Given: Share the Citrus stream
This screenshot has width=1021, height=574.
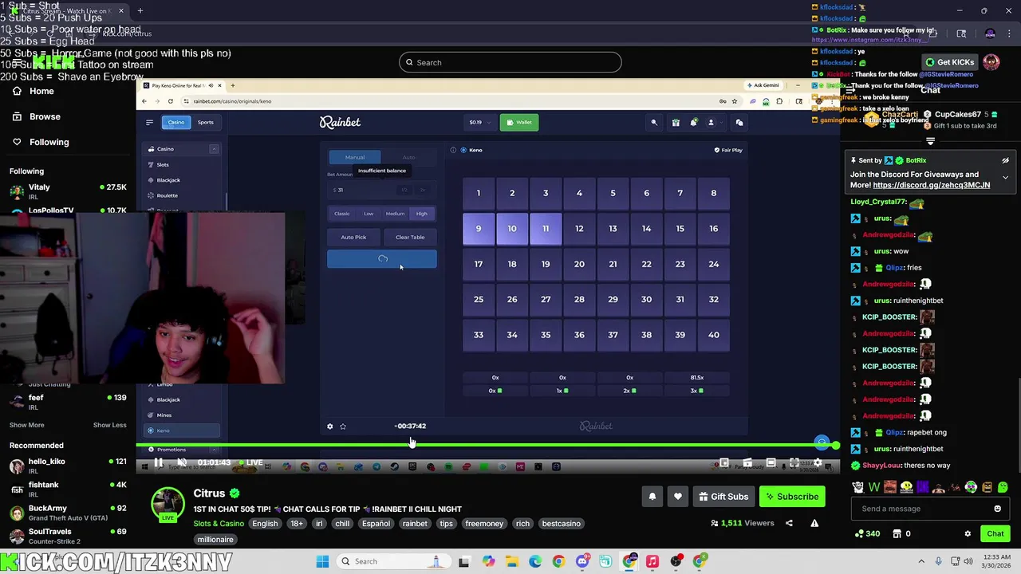Looking at the screenshot, I should pyautogui.click(x=789, y=523).
